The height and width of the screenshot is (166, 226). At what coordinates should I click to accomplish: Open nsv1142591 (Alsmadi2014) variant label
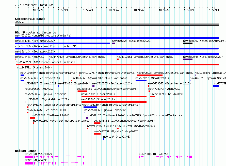[34, 67]
